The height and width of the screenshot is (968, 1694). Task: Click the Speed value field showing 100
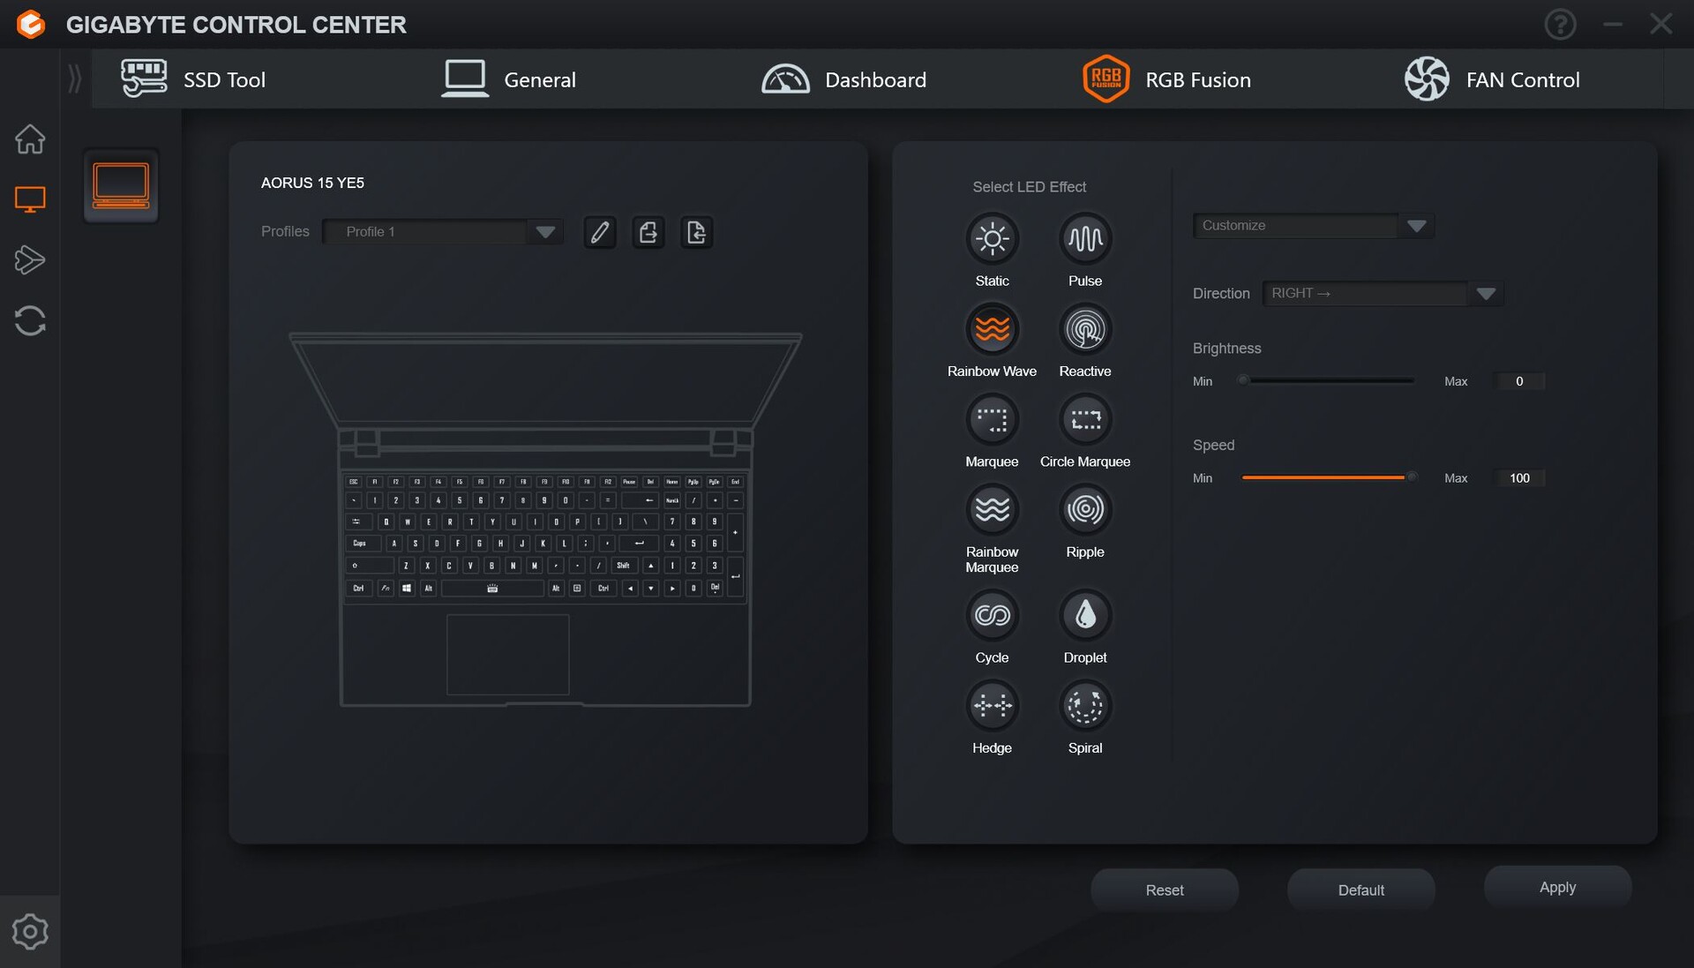pos(1519,478)
